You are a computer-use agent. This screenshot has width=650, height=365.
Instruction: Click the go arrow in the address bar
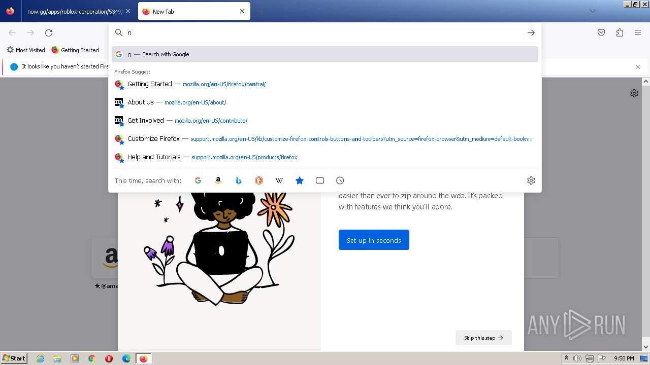click(x=531, y=32)
